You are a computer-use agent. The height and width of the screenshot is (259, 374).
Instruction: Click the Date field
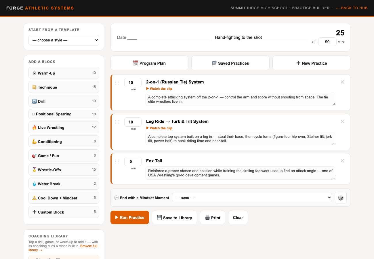[x=163, y=37]
